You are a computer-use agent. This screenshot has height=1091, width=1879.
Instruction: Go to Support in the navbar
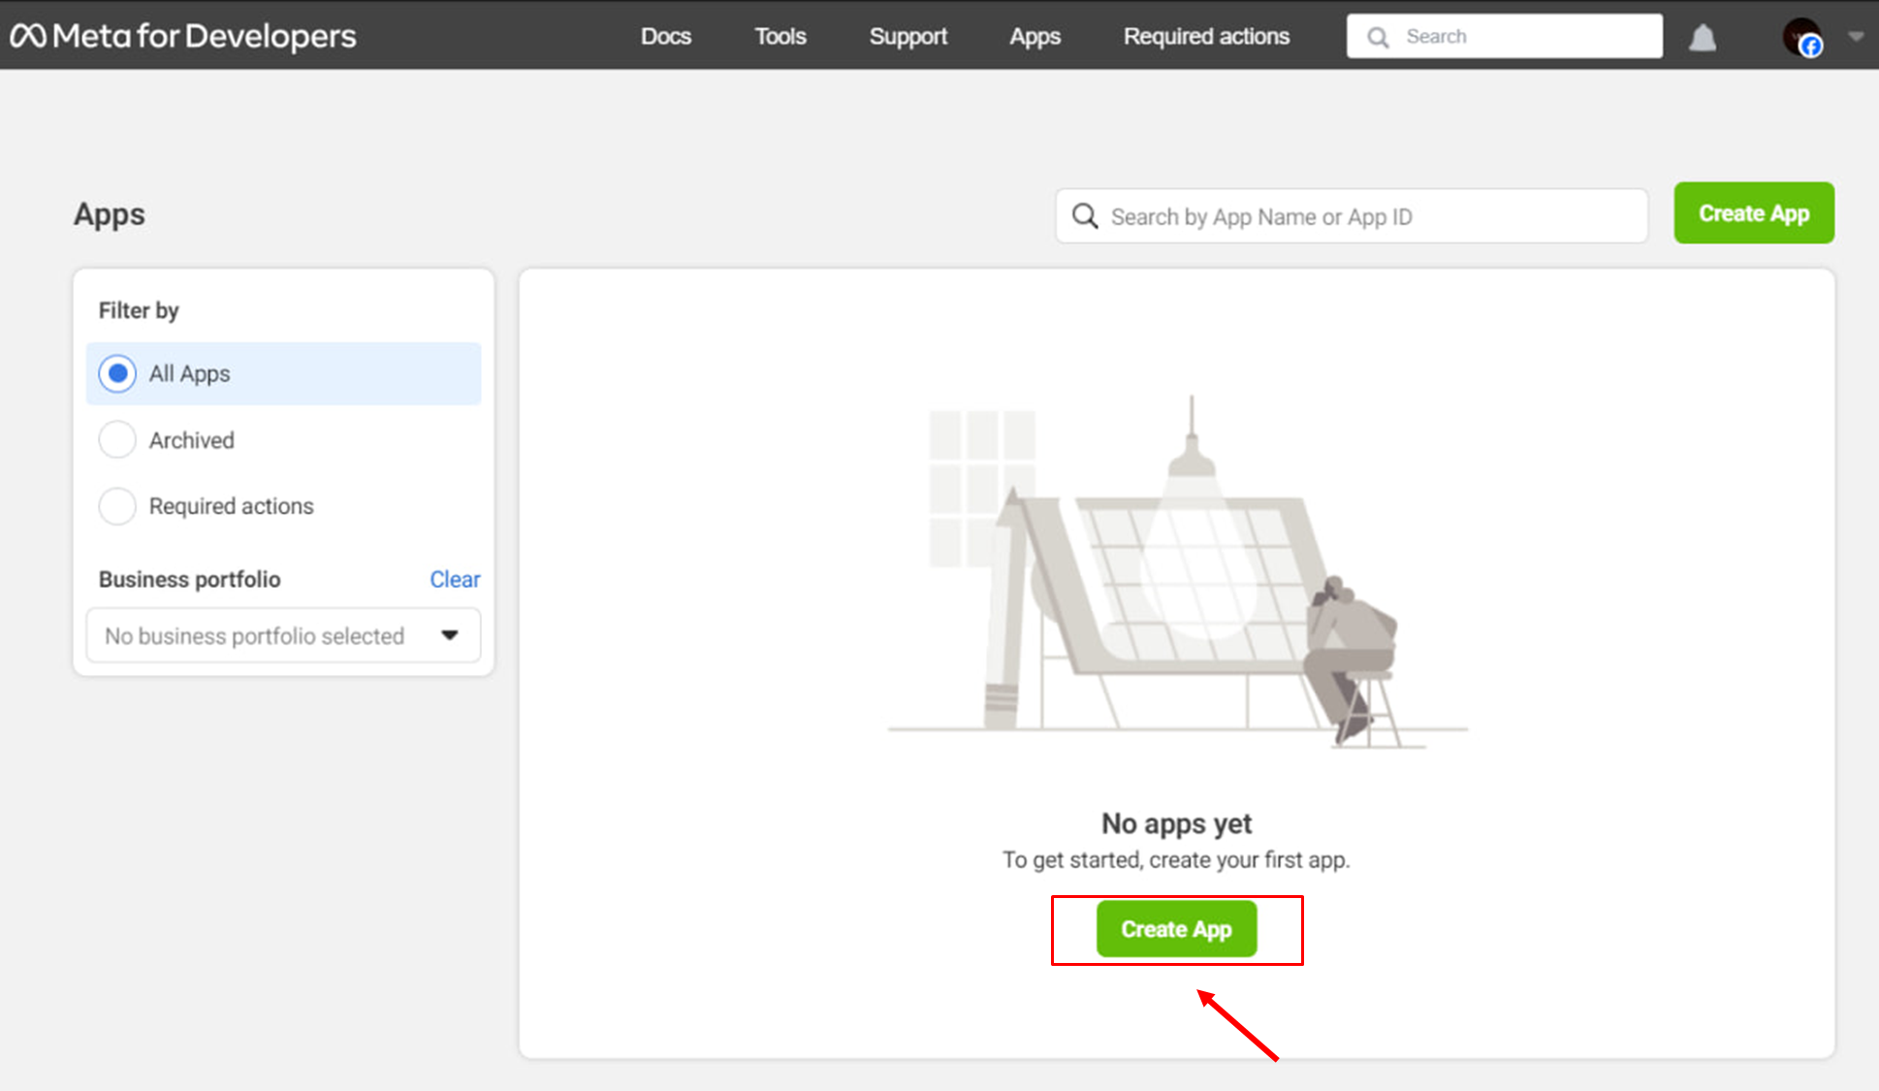[908, 36]
